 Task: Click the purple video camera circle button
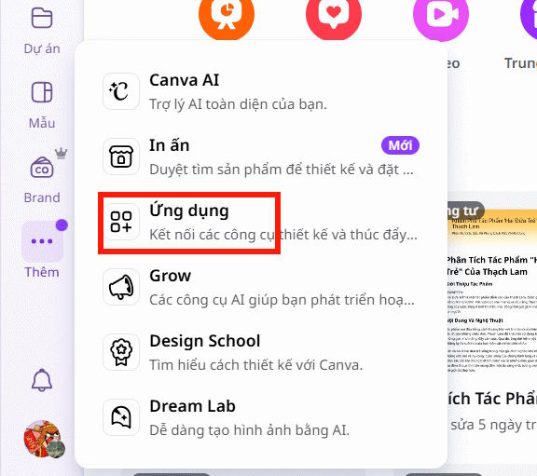(x=441, y=16)
